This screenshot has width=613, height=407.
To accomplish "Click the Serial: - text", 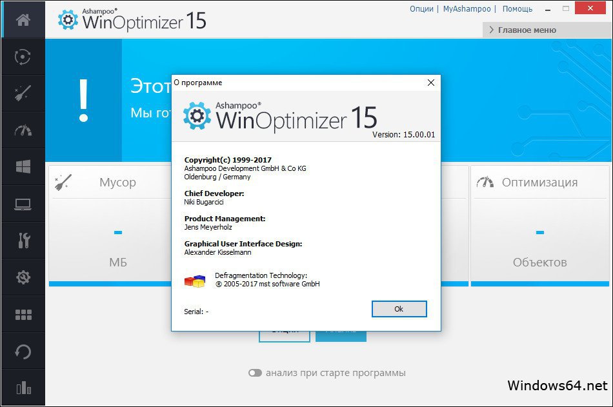I will coord(196,312).
